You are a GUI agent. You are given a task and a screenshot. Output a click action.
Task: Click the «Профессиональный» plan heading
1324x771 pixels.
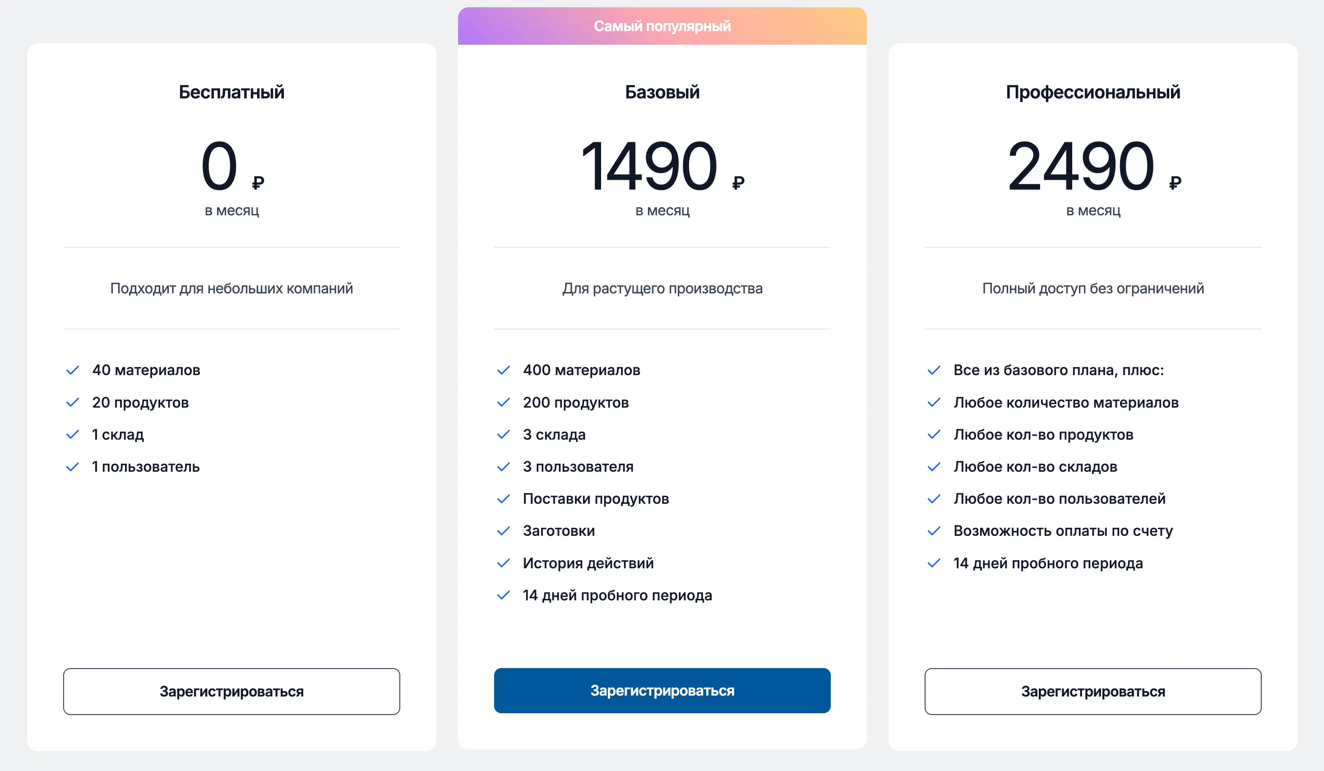(1093, 92)
